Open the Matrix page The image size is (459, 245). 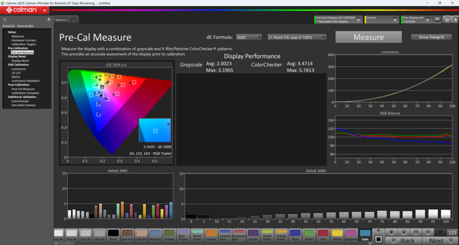[x=15, y=77]
